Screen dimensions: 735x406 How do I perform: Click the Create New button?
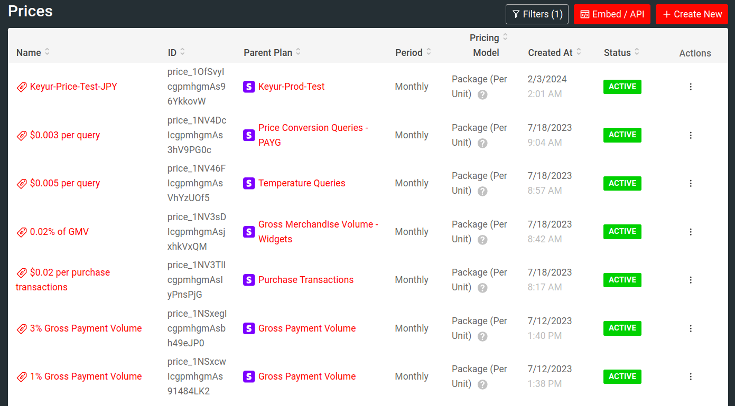tap(692, 14)
